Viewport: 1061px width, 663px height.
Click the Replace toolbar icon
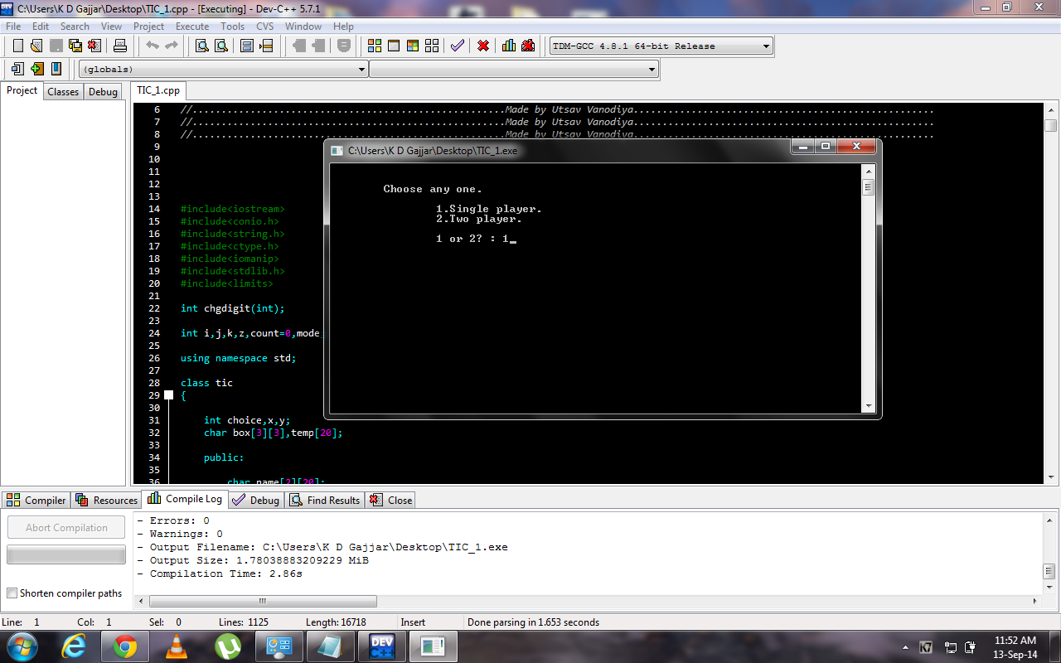(220, 46)
